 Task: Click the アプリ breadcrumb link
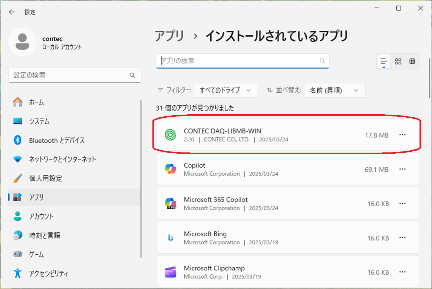pyautogui.click(x=170, y=36)
